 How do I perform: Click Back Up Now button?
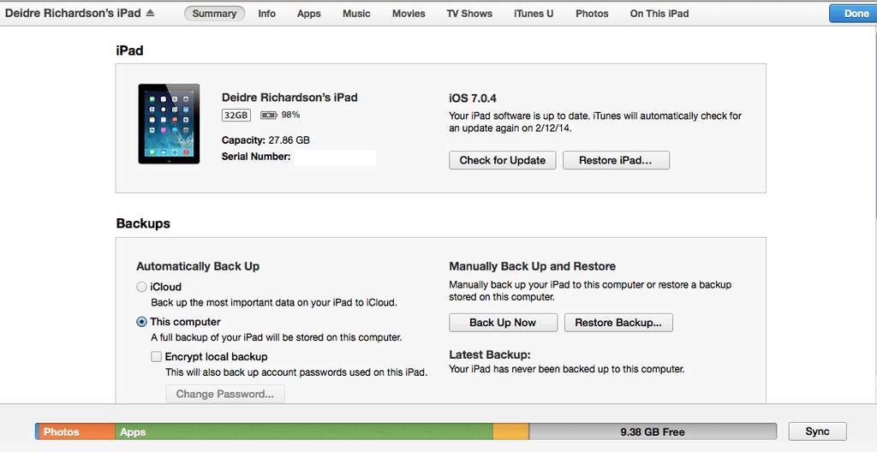pos(503,323)
